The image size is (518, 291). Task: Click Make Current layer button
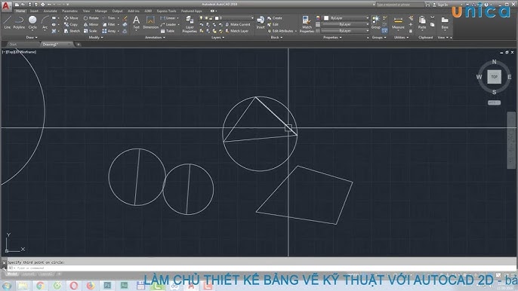(238, 24)
